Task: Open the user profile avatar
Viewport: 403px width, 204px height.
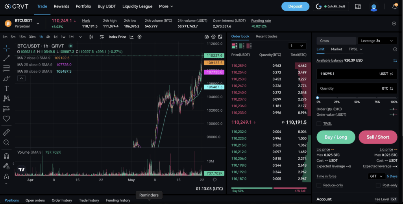Action: click(374, 7)
